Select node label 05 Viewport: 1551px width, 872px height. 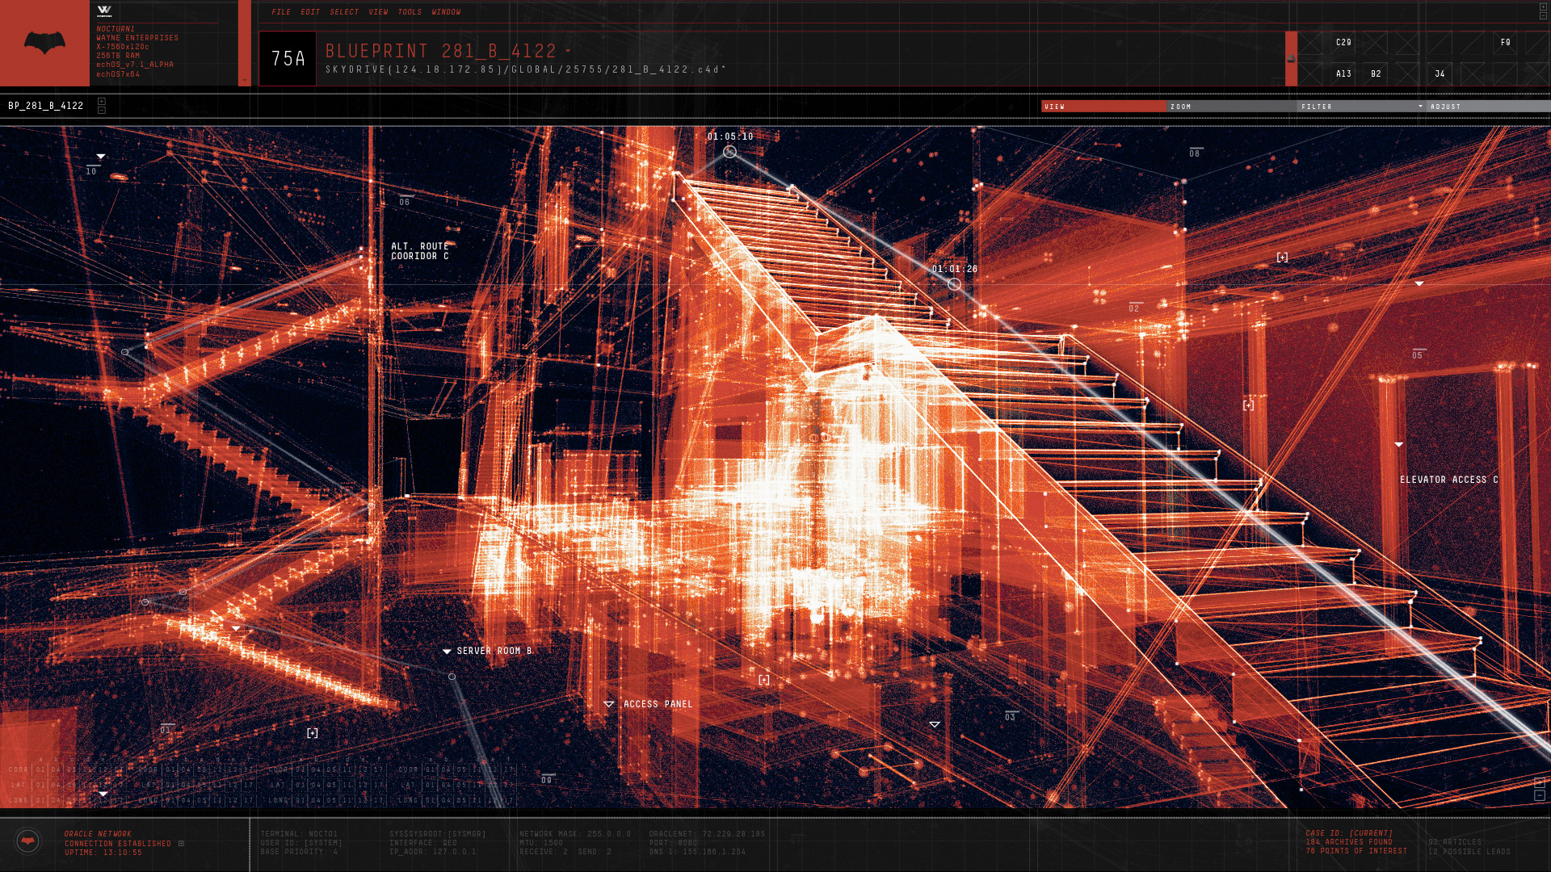pos(1418,355)
